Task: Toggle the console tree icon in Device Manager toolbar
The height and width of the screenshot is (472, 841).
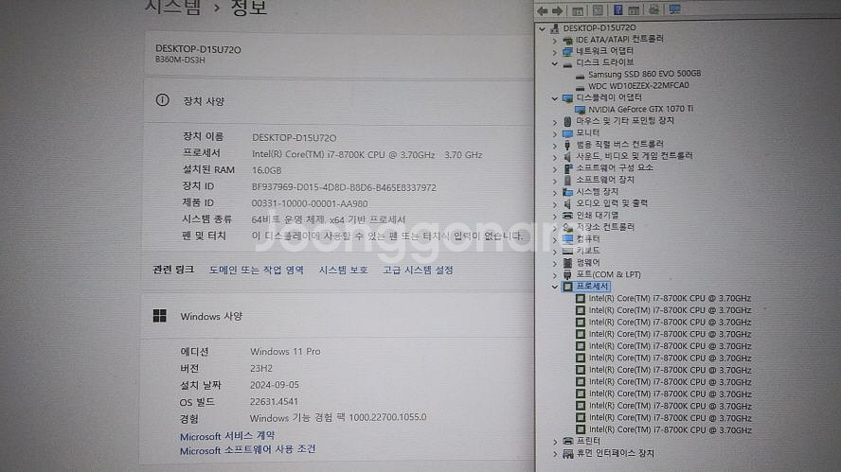Action: [578, 10]
